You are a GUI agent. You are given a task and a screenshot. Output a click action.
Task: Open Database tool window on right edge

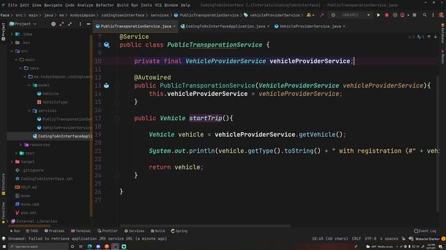click(443, 33)
